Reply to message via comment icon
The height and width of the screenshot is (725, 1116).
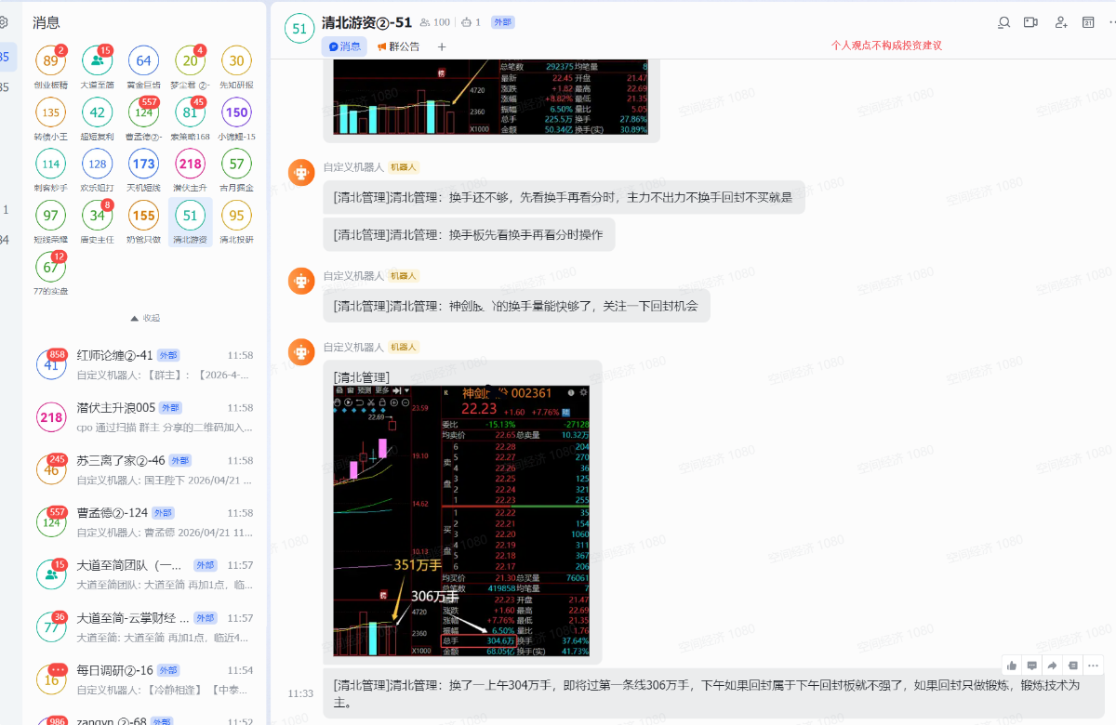point(1031,666)
